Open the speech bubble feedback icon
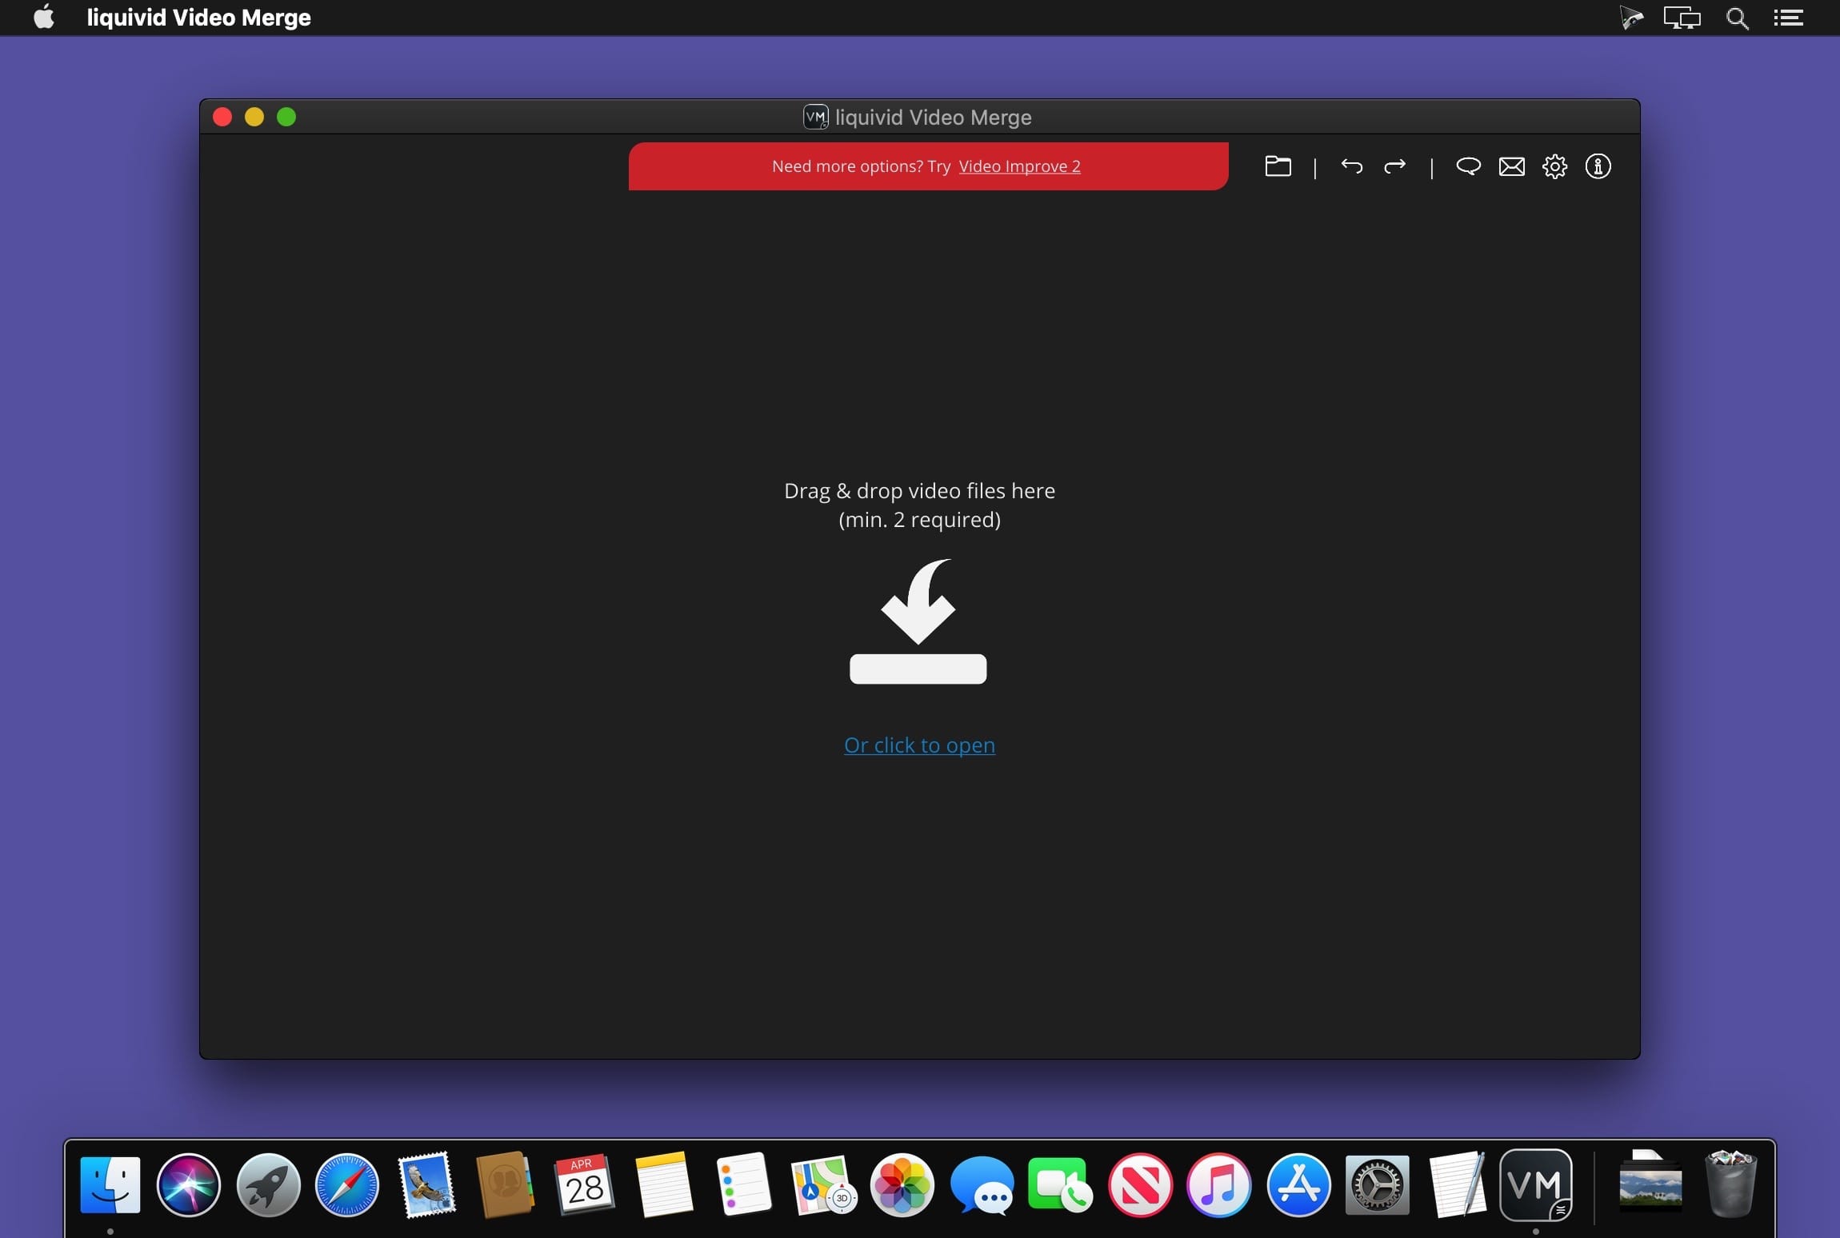Viewport: 1840px width, 1238px height. pos(1468,166)
